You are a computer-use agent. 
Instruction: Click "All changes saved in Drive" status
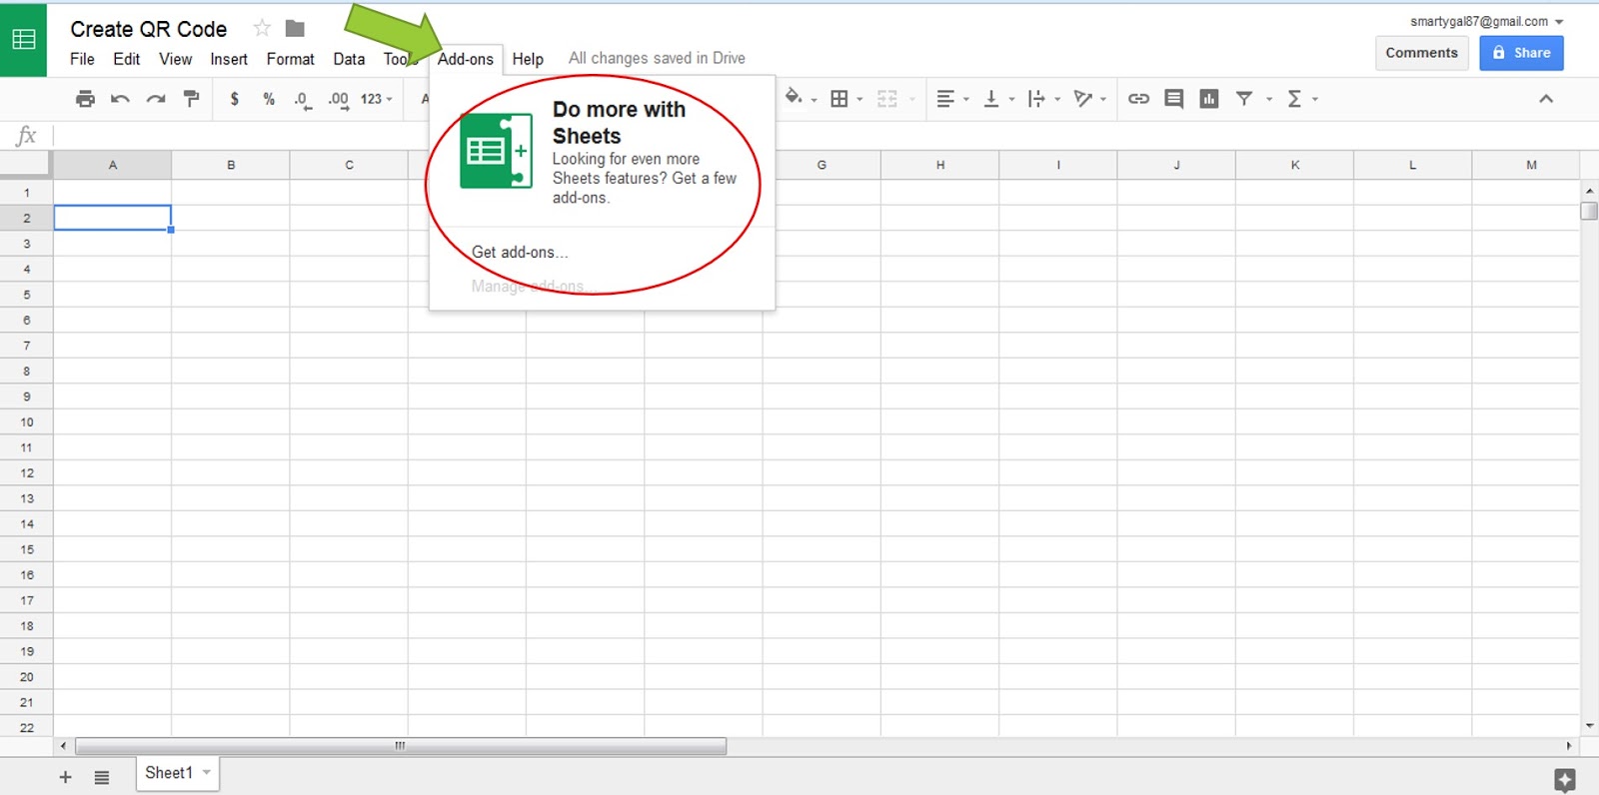[x=657, y=58]
